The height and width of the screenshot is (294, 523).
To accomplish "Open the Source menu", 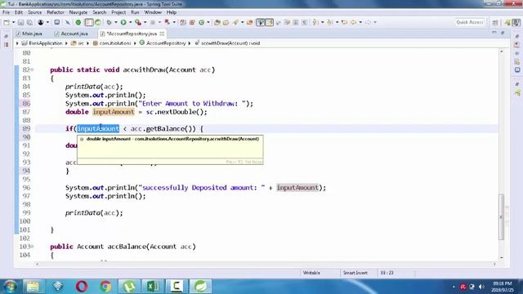I will coord(34,12).
